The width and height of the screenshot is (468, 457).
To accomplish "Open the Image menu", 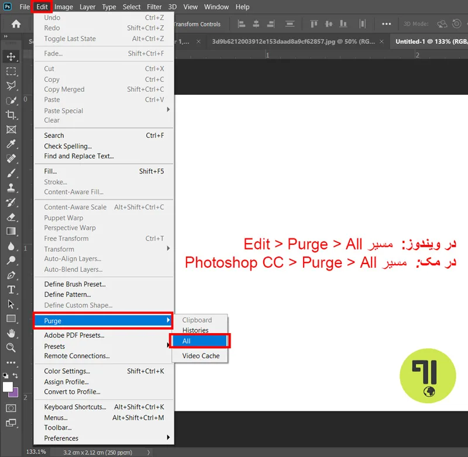I will (64, 6).
